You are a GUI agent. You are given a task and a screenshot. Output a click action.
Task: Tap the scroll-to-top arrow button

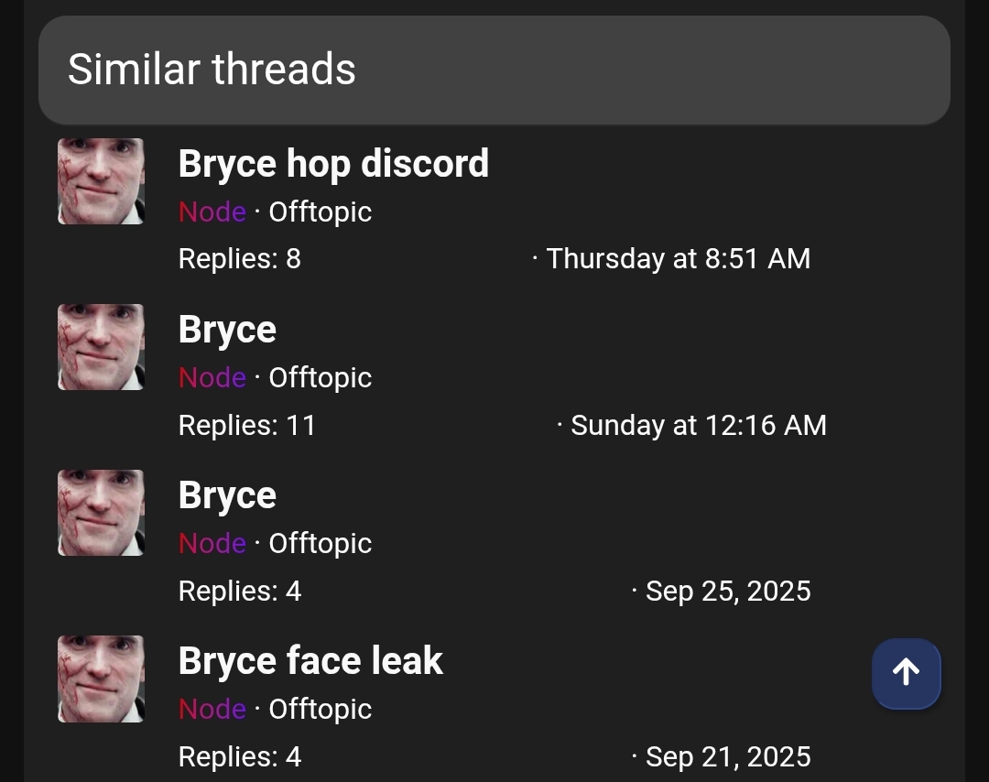coord(906,673)
